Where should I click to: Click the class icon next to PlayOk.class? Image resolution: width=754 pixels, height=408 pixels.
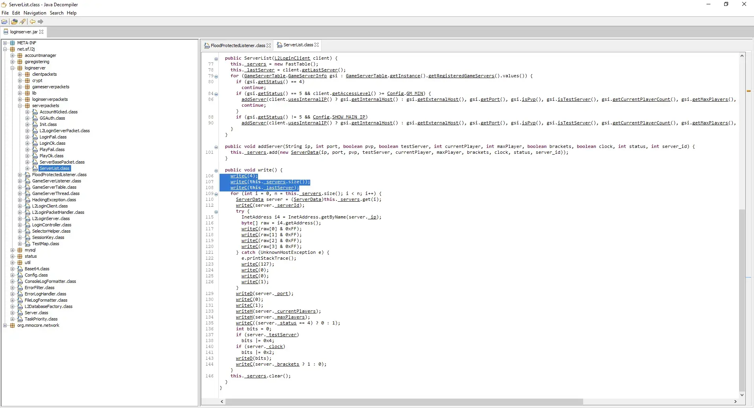(35, 156)
